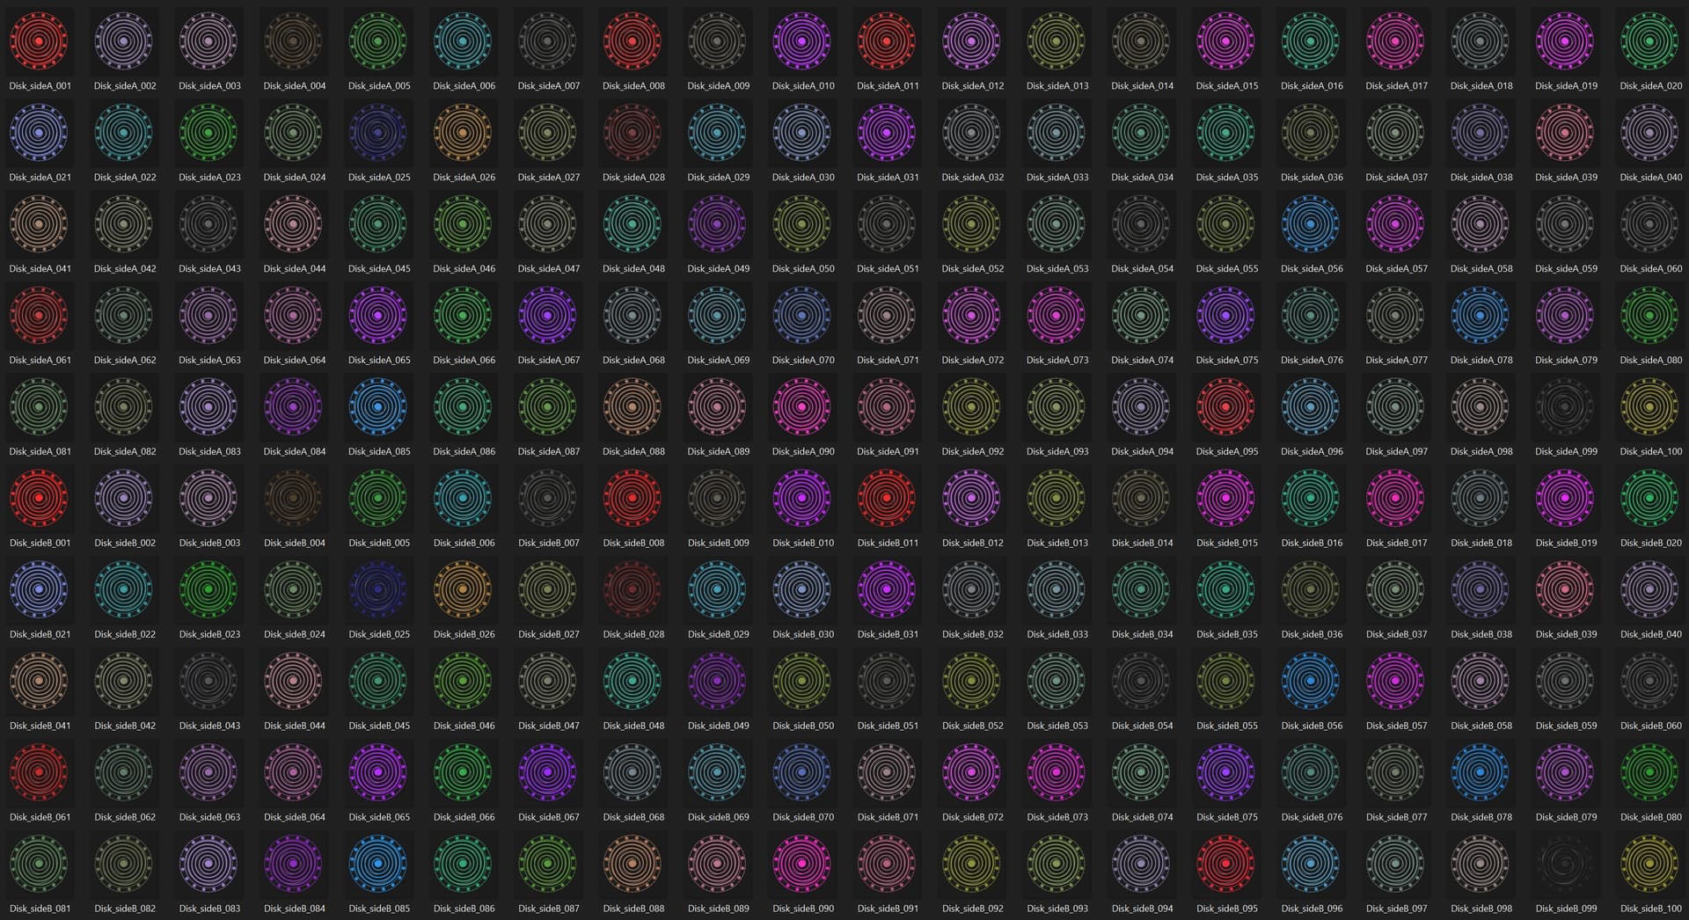The height and width of the screenshot is (920, 1689).
Task: Click the faded Disk_sideA_099 disk thumbnail
Action: point(1564,407)
